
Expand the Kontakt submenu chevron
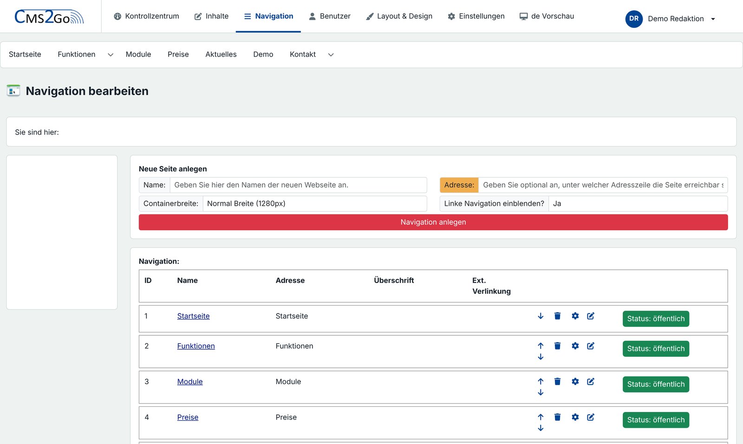[331, 55]
